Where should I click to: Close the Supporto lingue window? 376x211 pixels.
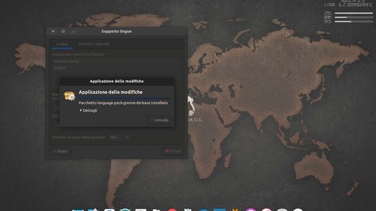point(53,31)
